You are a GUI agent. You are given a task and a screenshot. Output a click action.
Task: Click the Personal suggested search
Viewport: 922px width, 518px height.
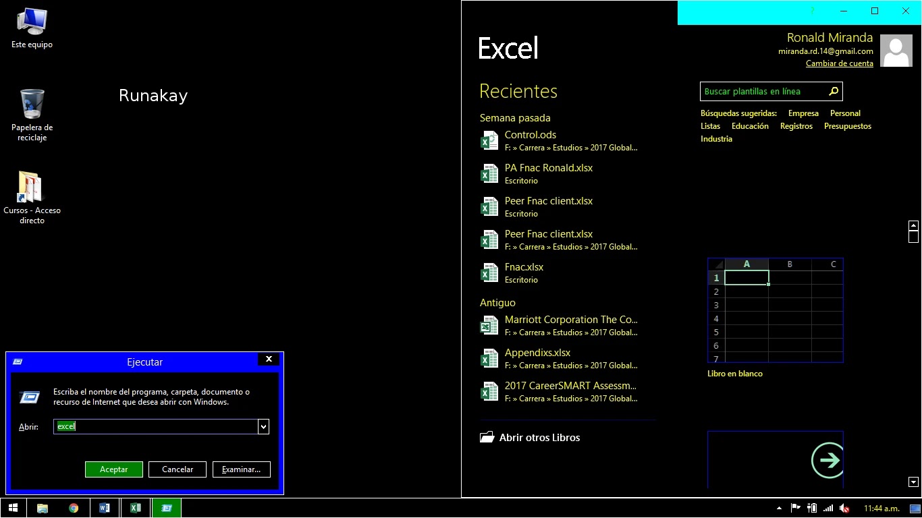(x=845, y=113)
